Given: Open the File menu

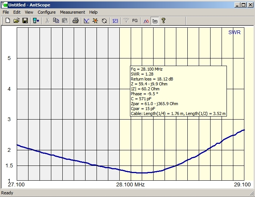Looking at the screenshot, I should click(x=6, y=12).
